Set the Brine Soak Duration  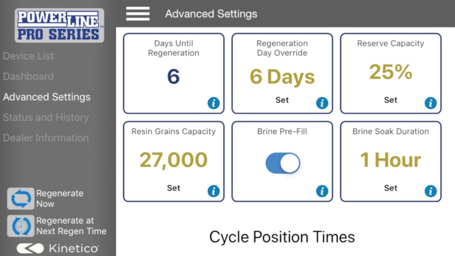390,188
